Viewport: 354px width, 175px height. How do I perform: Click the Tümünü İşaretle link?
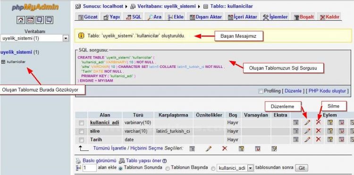click(110, 149)
